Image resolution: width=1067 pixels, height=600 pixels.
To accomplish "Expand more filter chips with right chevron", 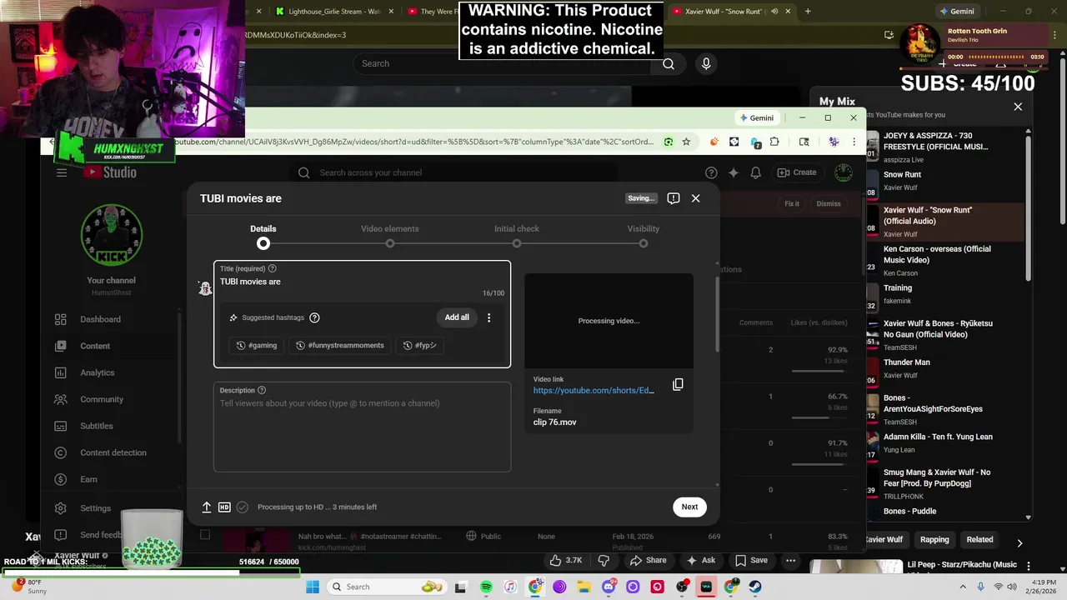I will tap(1019, 543).
